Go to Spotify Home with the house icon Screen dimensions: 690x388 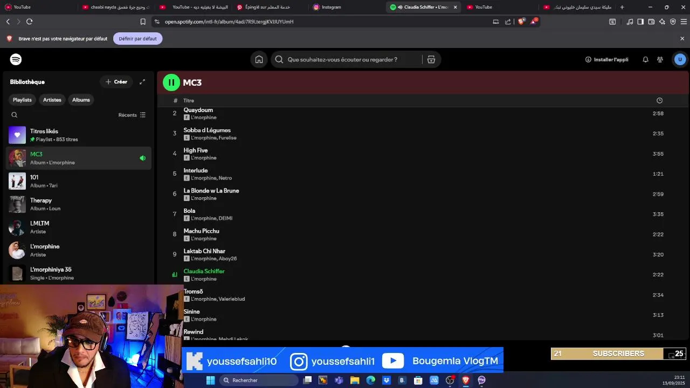point(259,59)
